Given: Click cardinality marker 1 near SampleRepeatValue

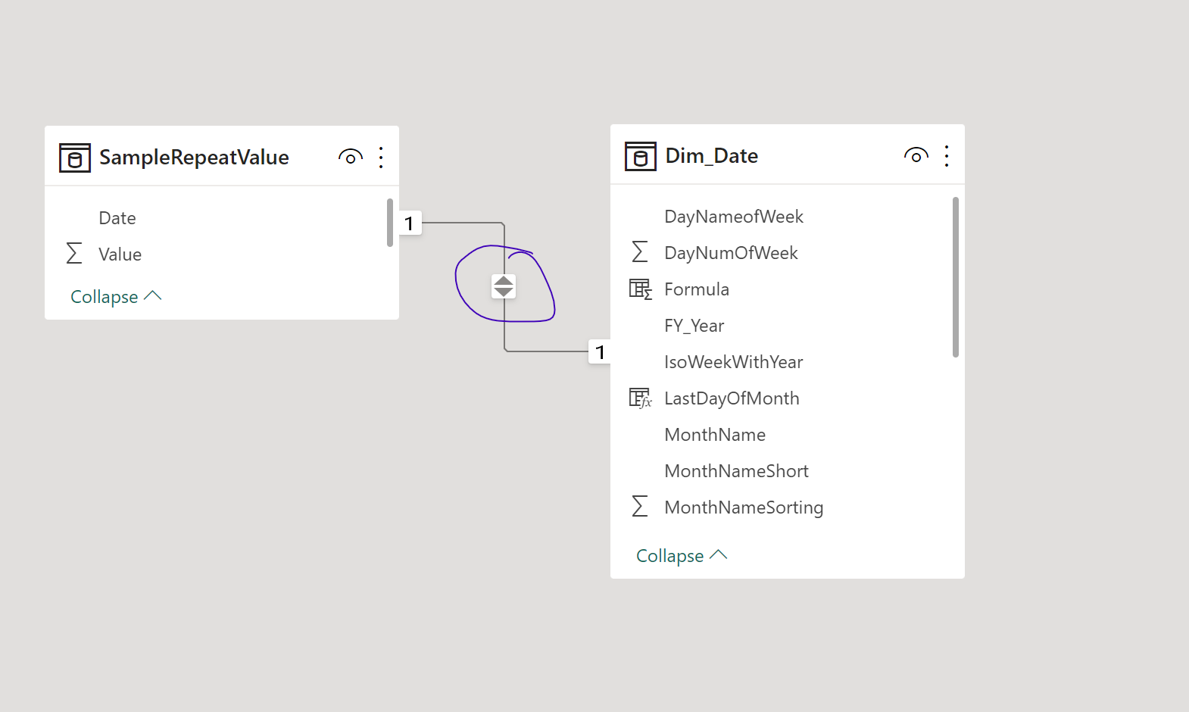Looking at the screenshot, I should pos(410,223).
